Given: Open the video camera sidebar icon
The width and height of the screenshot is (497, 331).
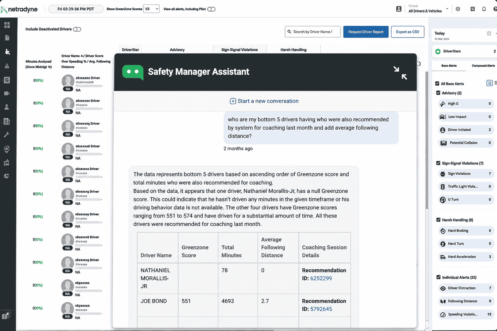Looking at the screenshot, I should click(x=7, y=93).
